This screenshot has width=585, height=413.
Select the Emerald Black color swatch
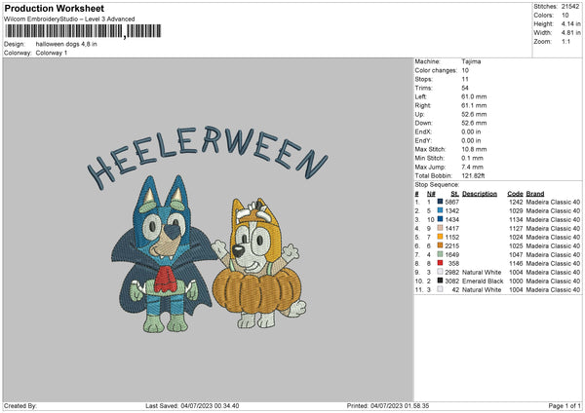[x=440, y=281]
